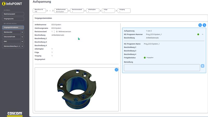Expand the Dokumente/Grafik dropdown arrow
This screenshot has height=117, width=208.
point(22,37)
